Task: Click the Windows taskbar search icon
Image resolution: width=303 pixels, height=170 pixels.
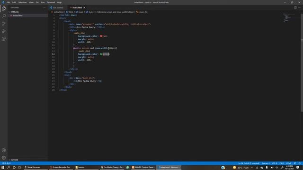Action: 9,168
